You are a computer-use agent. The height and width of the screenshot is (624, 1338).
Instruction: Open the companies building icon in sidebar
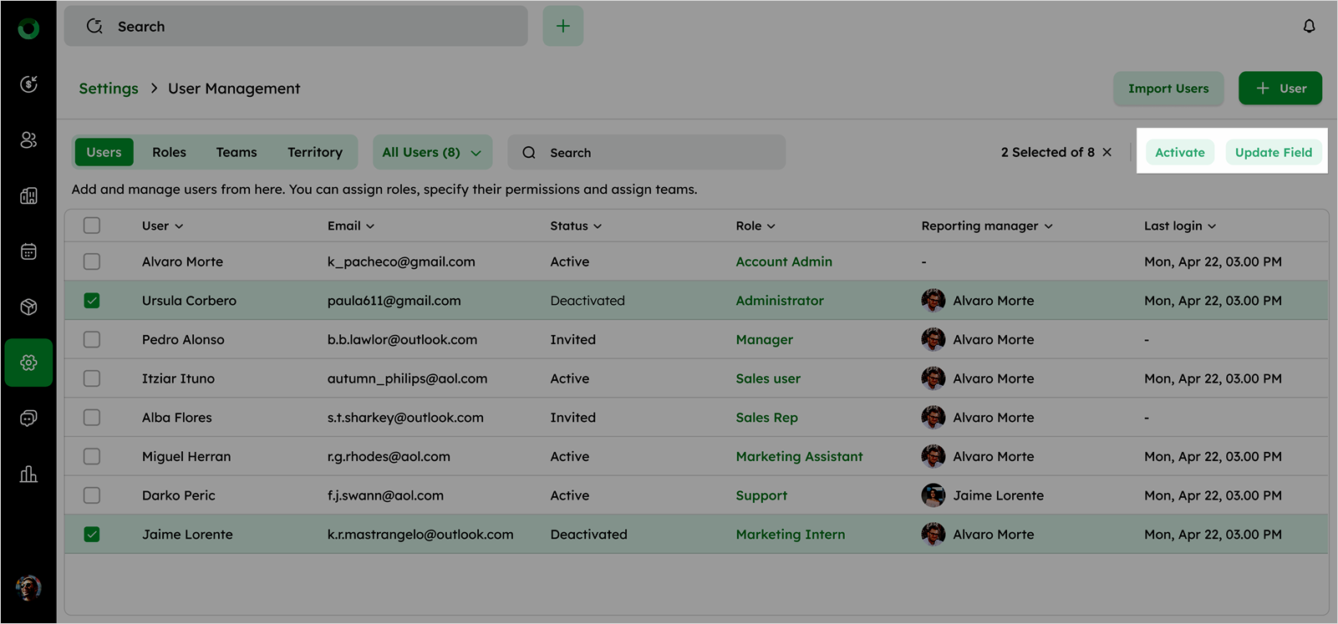tap(28, 195)
